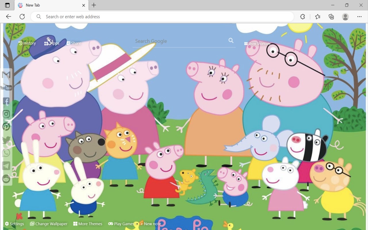
Task: Open the tab actions menu icon
Action: click(7, 5)
